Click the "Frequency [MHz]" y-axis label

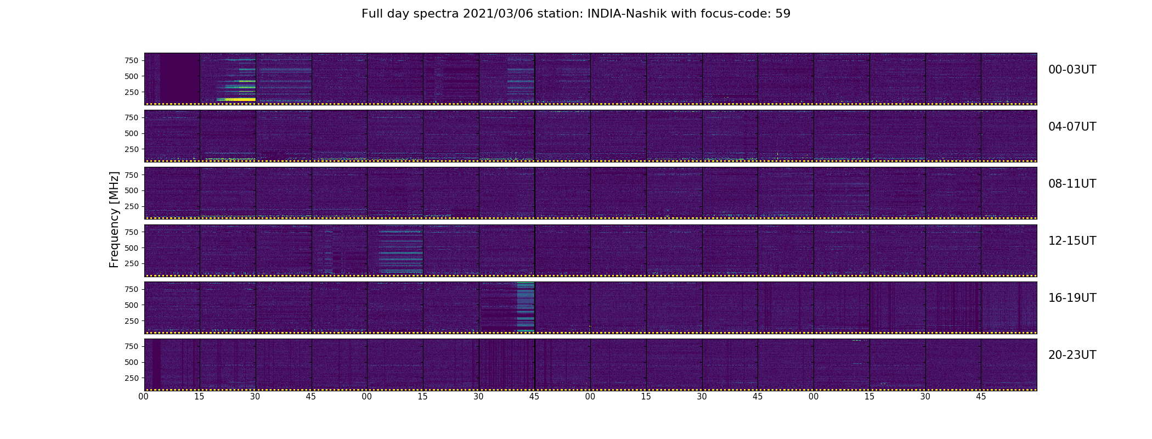[114, 220]
